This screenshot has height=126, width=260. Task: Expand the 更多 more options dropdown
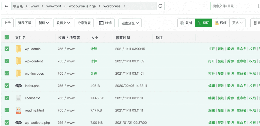pyautogui.click(x=237, y=23)
